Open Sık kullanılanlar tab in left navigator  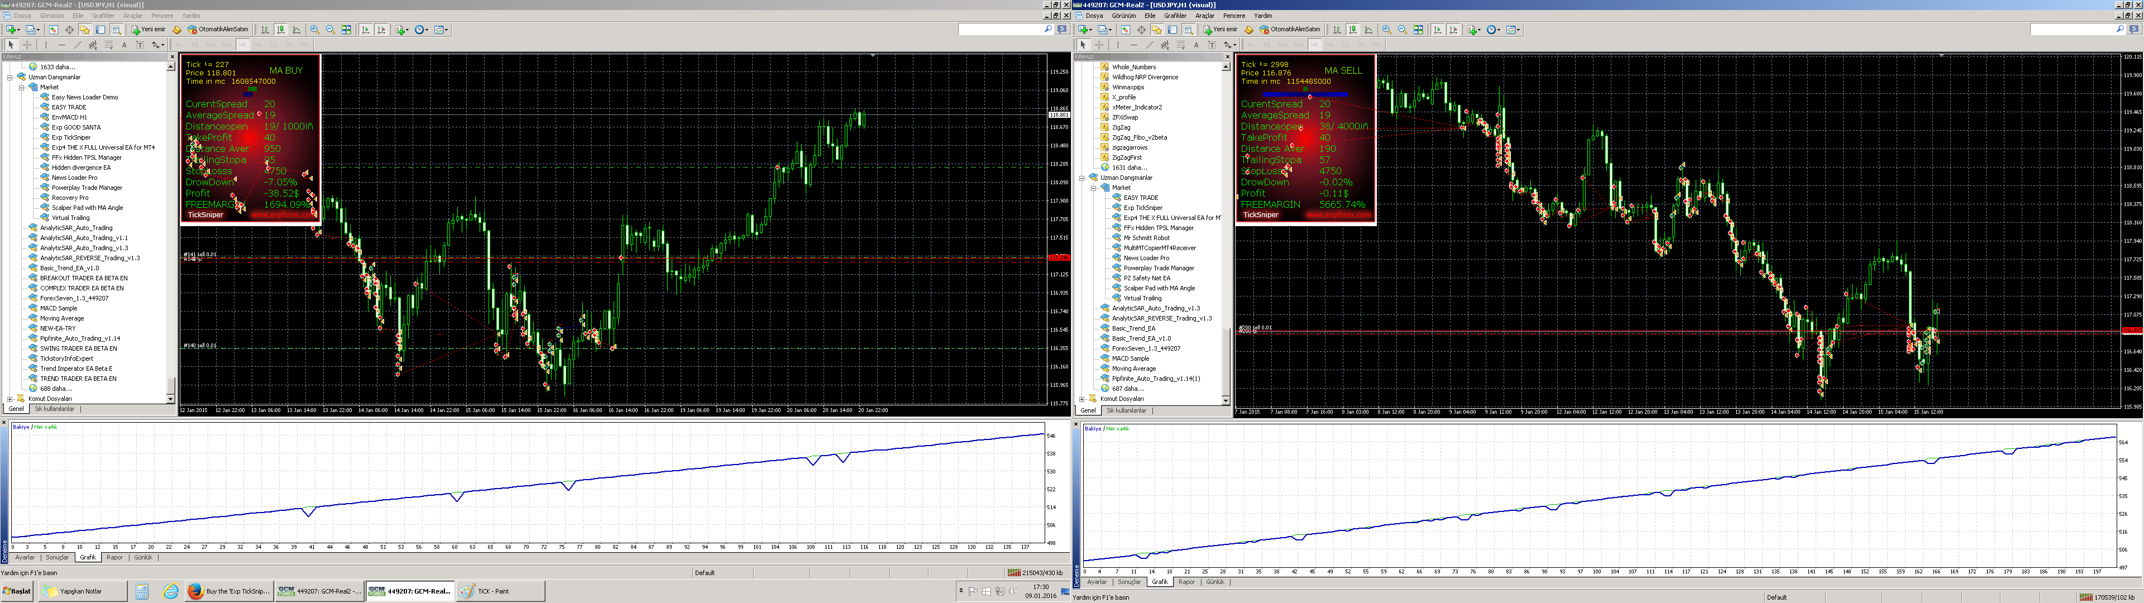coord(54,409)
